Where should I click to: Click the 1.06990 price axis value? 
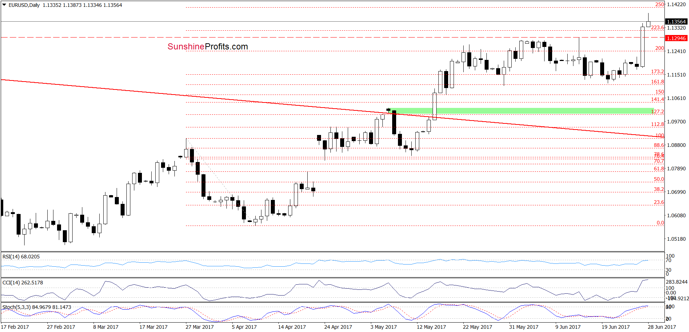click(x=676, y=192)
